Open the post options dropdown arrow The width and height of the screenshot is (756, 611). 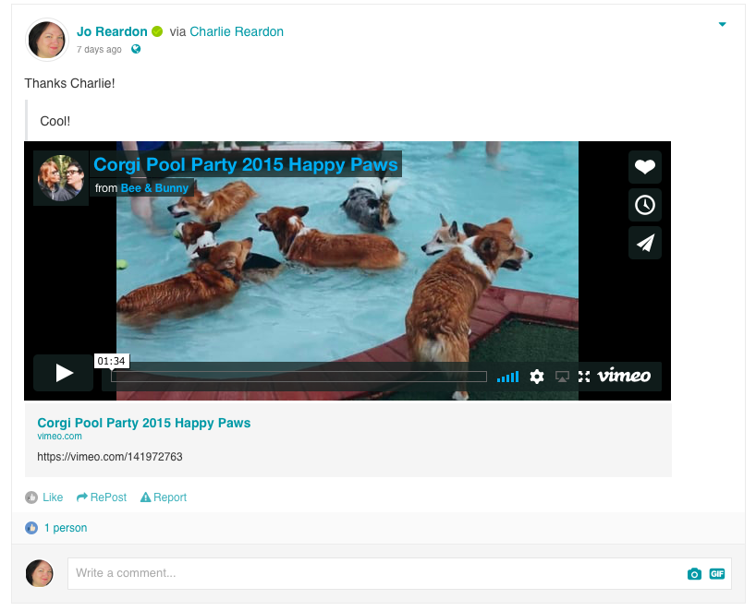tap(722, 24)
